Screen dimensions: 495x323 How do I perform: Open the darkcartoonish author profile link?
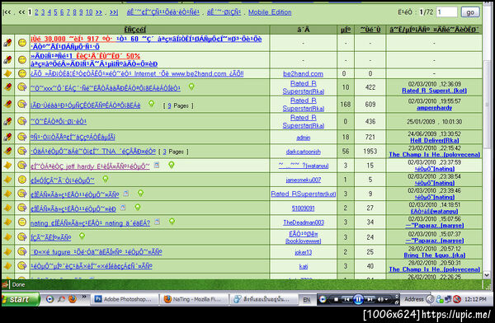(303, 152)
